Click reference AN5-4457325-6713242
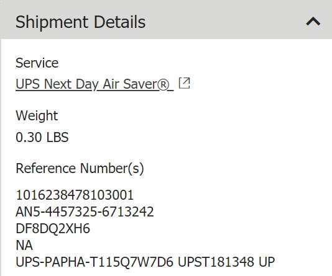 85,211
